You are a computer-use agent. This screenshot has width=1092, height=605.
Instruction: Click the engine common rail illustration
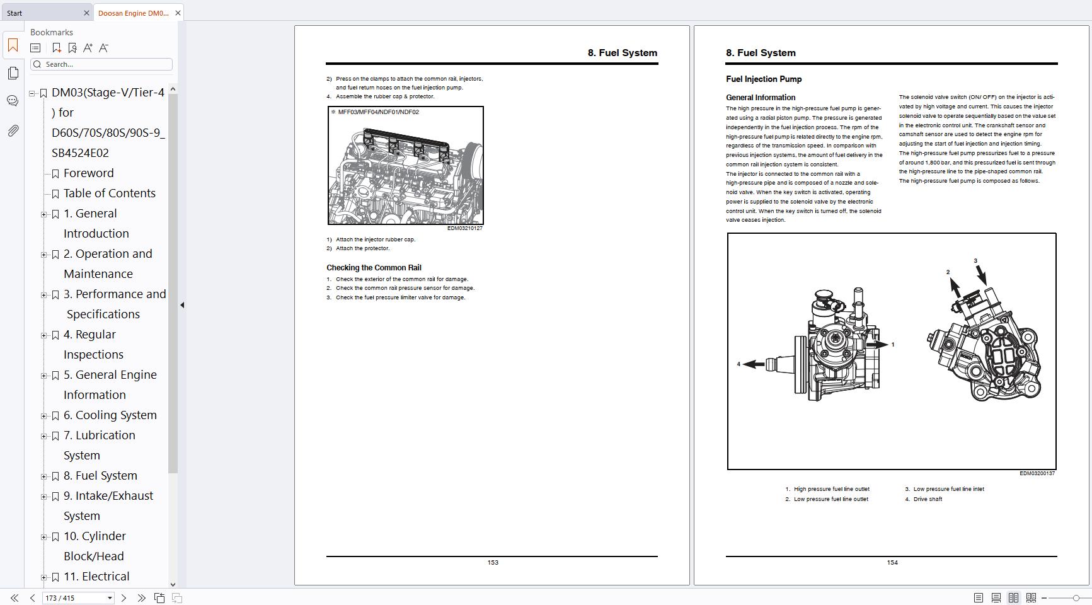pos(406,165)
